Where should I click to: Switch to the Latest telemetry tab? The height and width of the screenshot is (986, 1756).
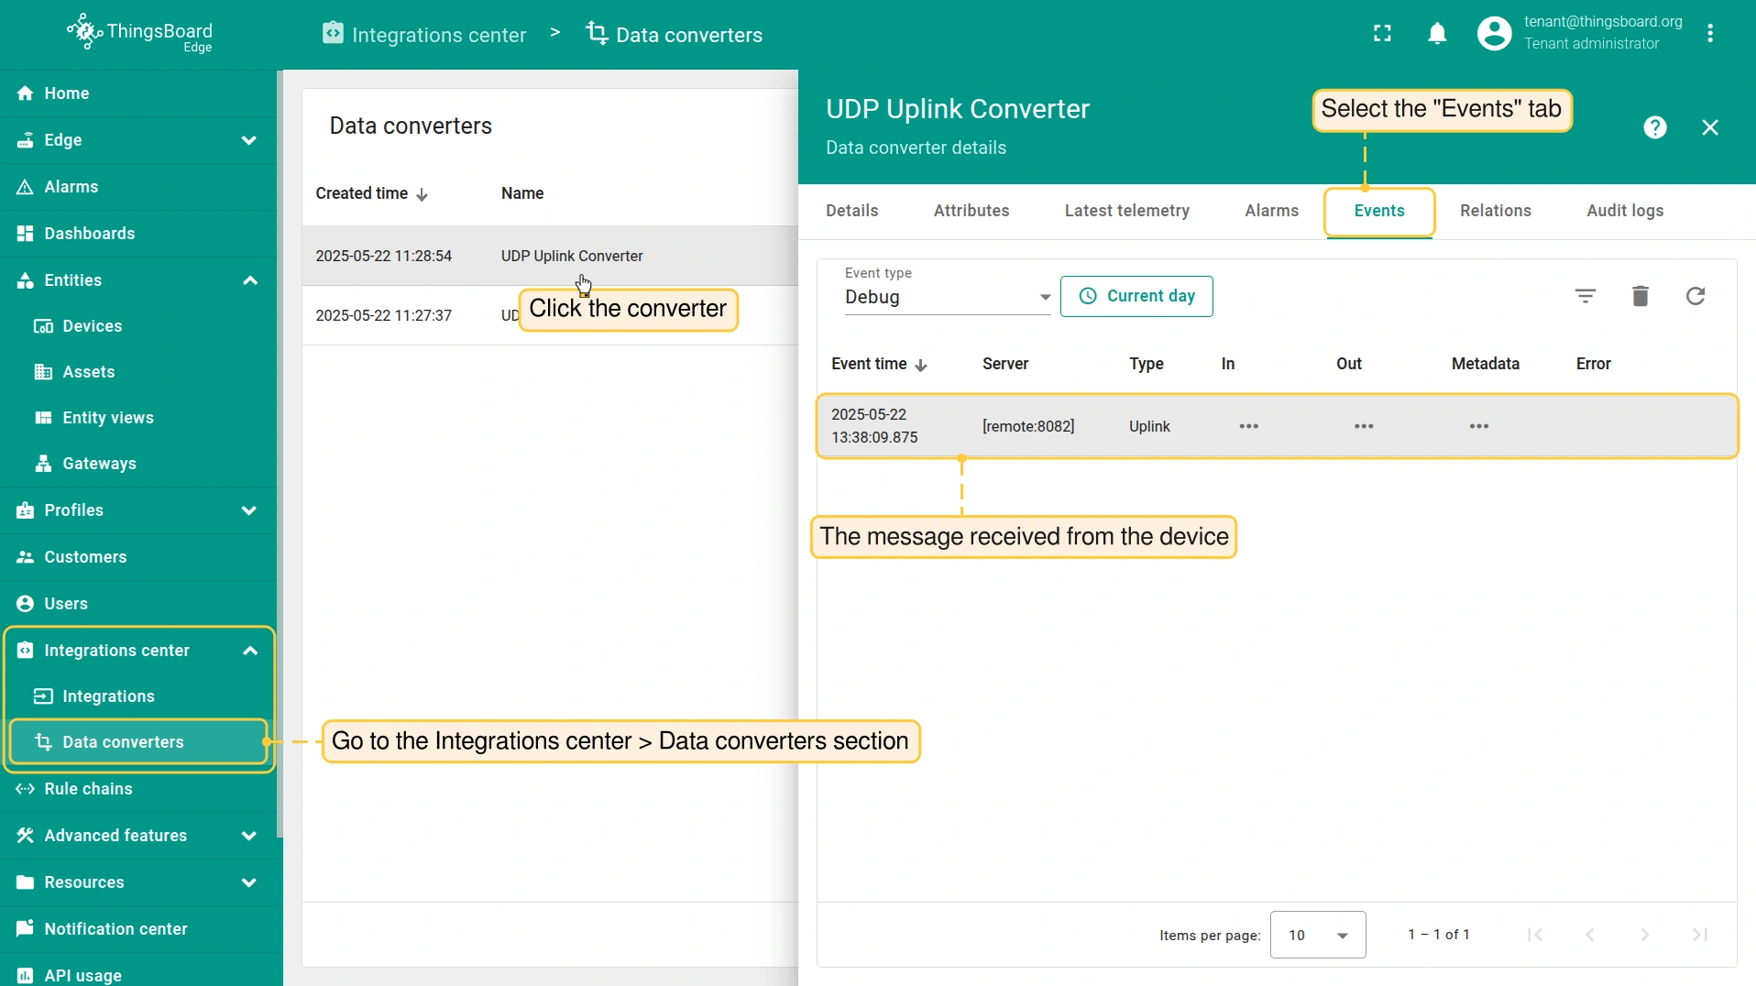(1126, 211)
